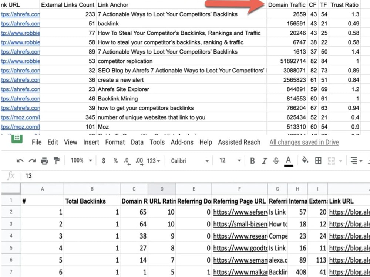
Task: Select the External Links Count cell 345
Action: tap(68, 117)
